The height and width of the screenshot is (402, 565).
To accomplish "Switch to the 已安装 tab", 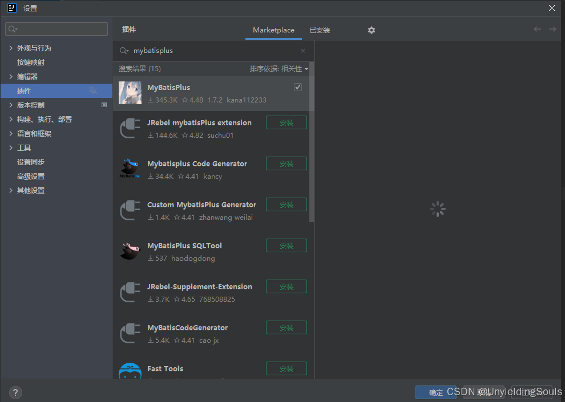I will (x=320, y=30).
